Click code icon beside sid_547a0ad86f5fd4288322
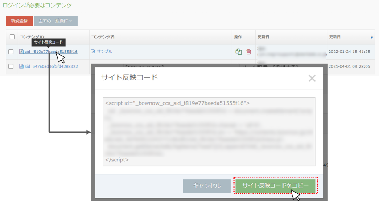The image size is (379, 201). 21,66
